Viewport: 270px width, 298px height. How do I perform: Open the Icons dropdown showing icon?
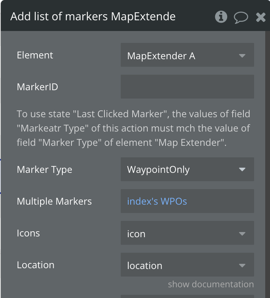pyautogui.click(x=187, y=234)
